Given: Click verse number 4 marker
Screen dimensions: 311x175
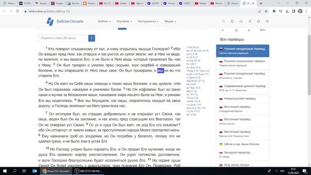Looking at the screenshot, I should coord(47,82).
